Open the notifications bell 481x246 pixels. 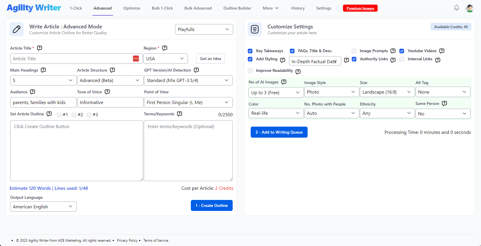tap(457, 8)
